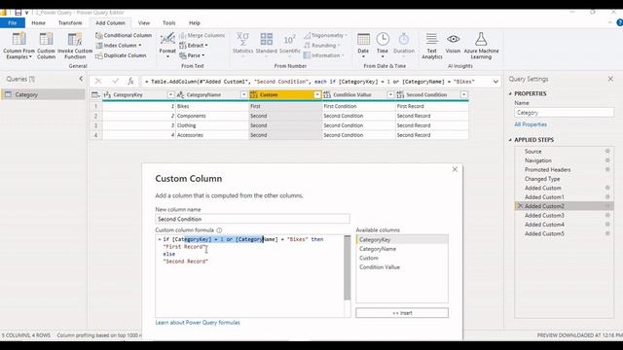
Task: Close the Query Settings pane
Action: click(610, 79)
